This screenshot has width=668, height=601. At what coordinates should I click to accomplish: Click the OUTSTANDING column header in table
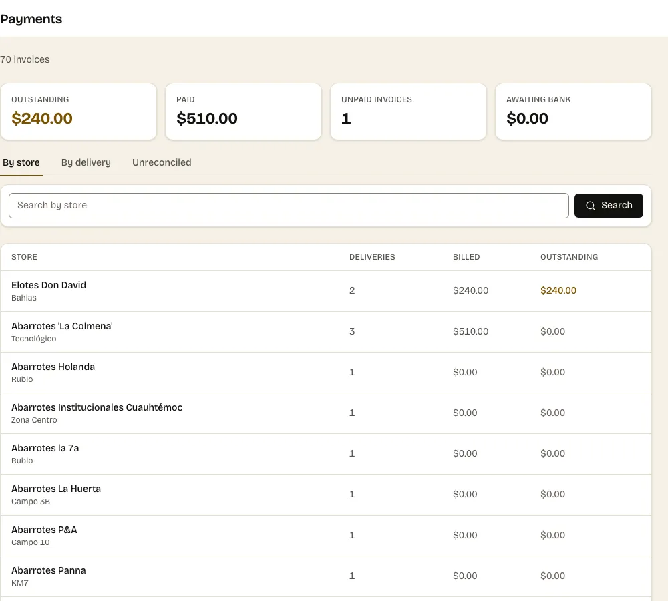click(x=569, y=257)
